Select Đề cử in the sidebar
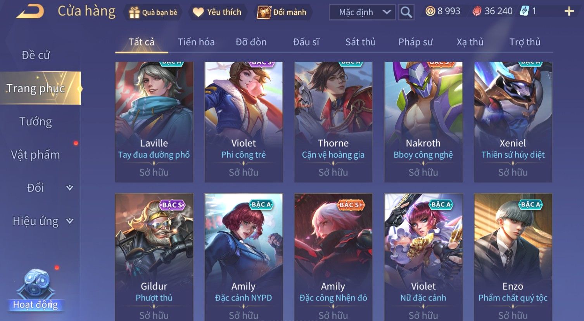Screen dimensions: 584x321 click(x=36, y=55)
